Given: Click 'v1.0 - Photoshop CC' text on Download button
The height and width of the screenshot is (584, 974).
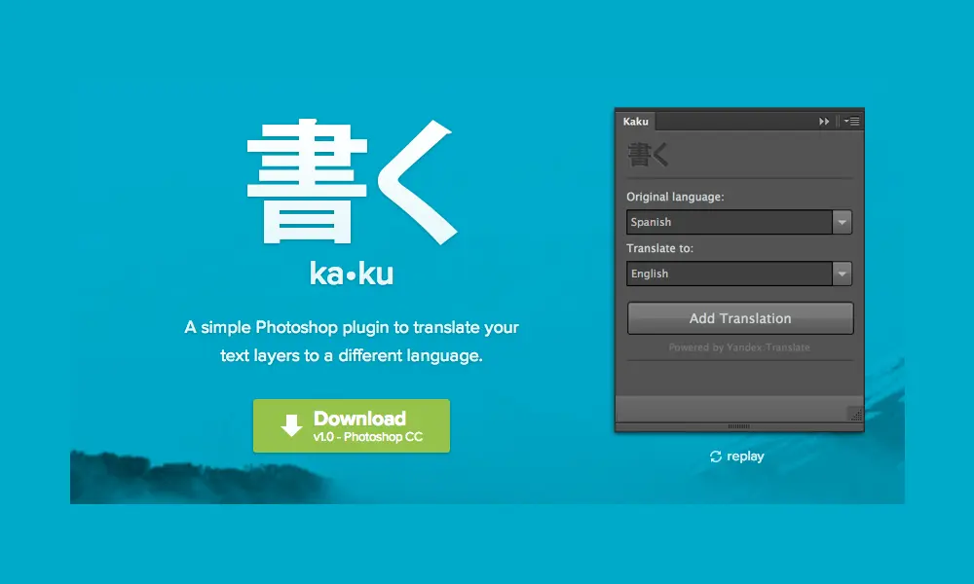Looking at the screenshot, I should [x=368, y=437].
